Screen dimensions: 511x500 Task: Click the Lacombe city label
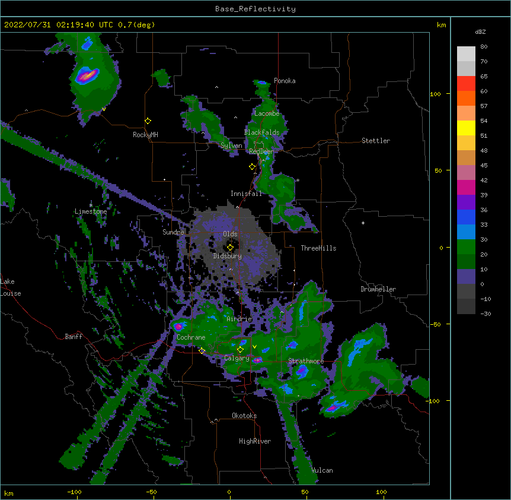click(267, 113)
